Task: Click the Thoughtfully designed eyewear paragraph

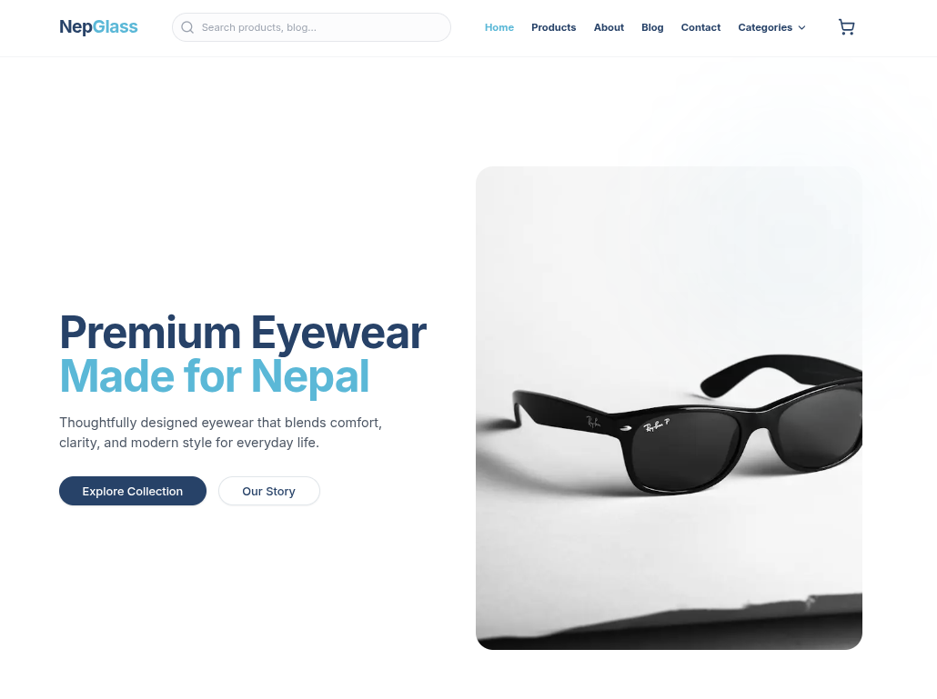Action: 220,432
